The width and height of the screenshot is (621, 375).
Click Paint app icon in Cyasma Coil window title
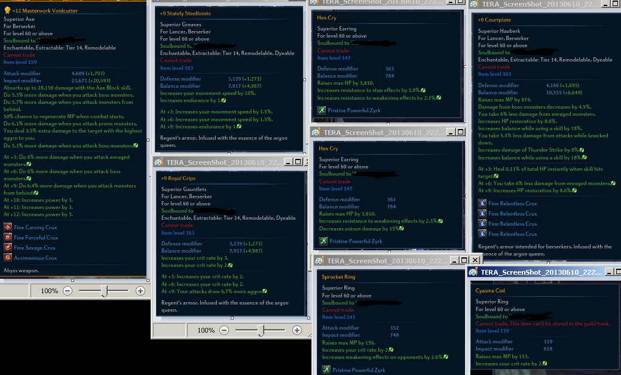tap(473, 272)
